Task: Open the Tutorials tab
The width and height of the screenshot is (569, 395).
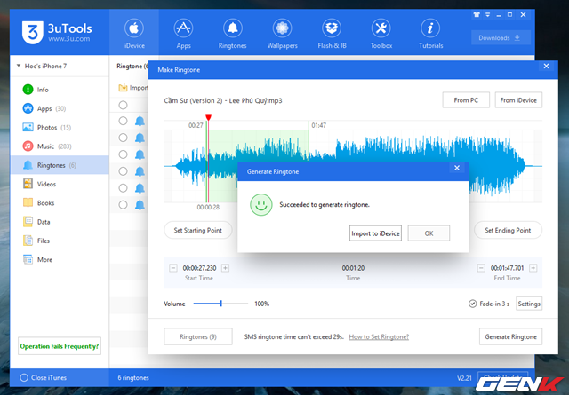Action: (x=430, y=33)
